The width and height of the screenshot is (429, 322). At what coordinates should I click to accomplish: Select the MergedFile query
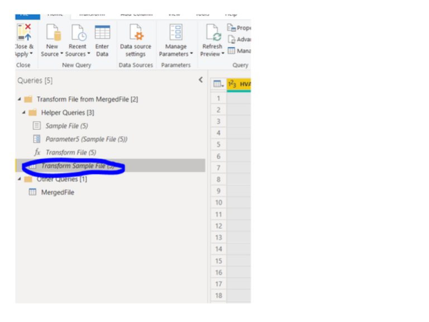coord(58,192)
